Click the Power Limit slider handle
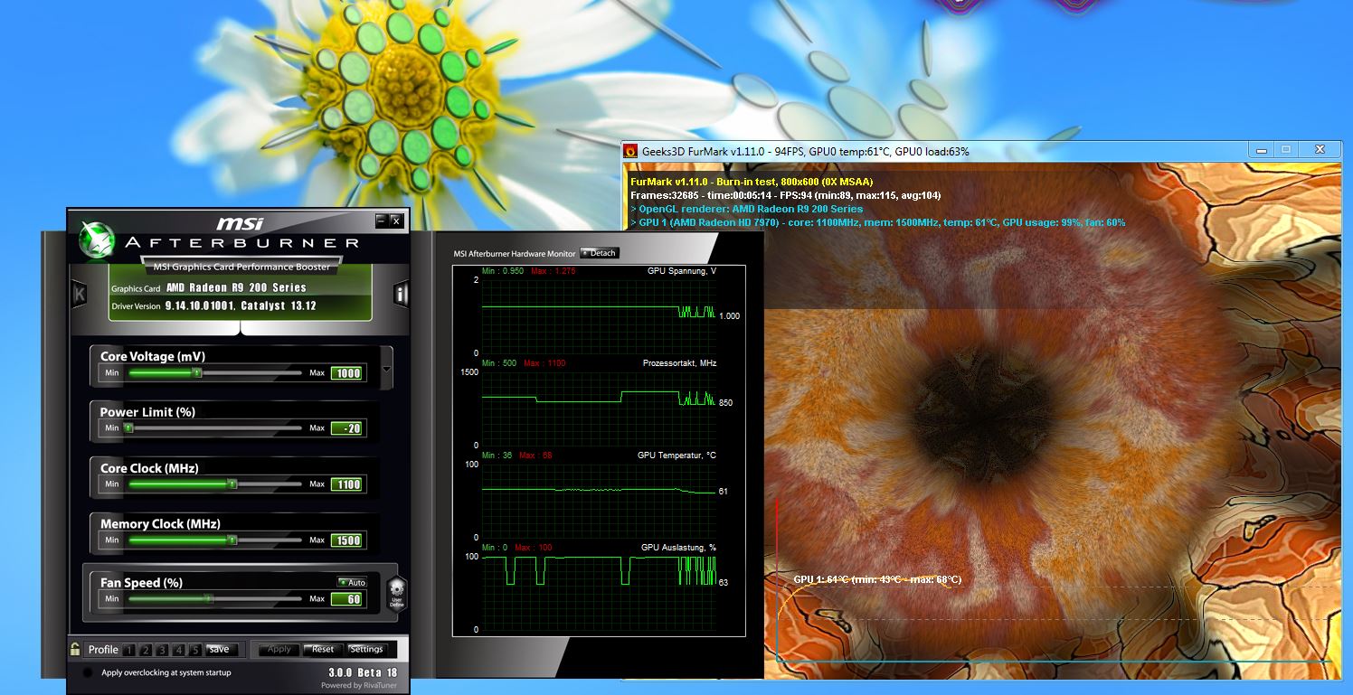The width and height of the screenshot is (1353, 695). coord(128,427)
